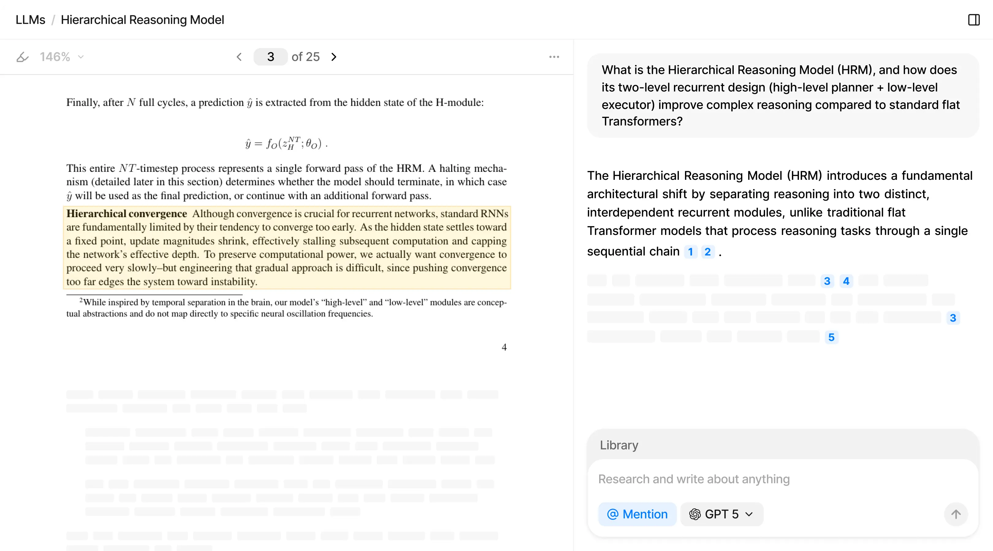Screen dimensions: 993x551
Task: Click the LLMs breadcrumb link
Action: [30, 20]
